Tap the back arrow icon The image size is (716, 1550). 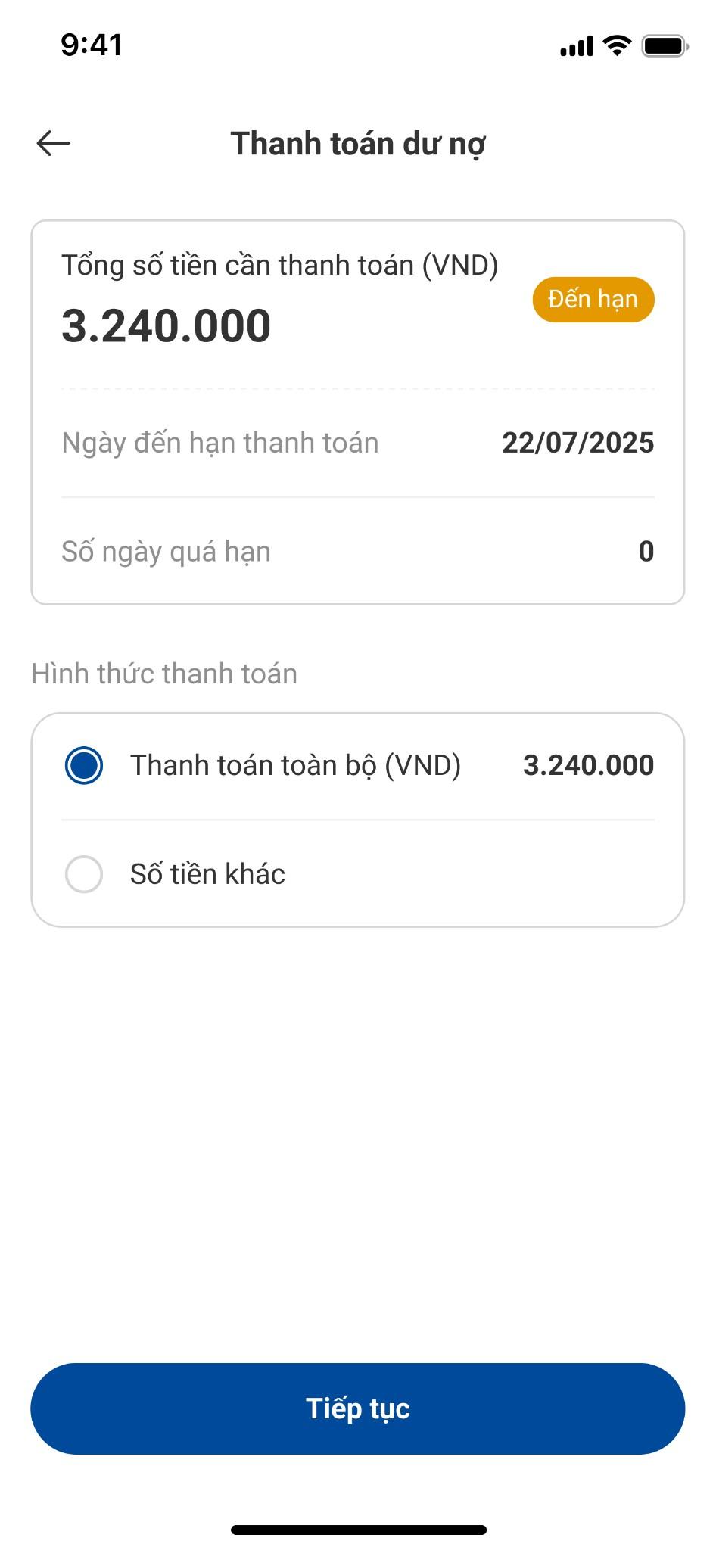tap(53, 143)
